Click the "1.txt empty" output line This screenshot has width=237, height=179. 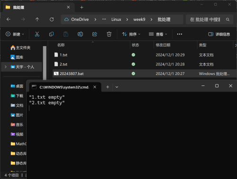point(47,97)
